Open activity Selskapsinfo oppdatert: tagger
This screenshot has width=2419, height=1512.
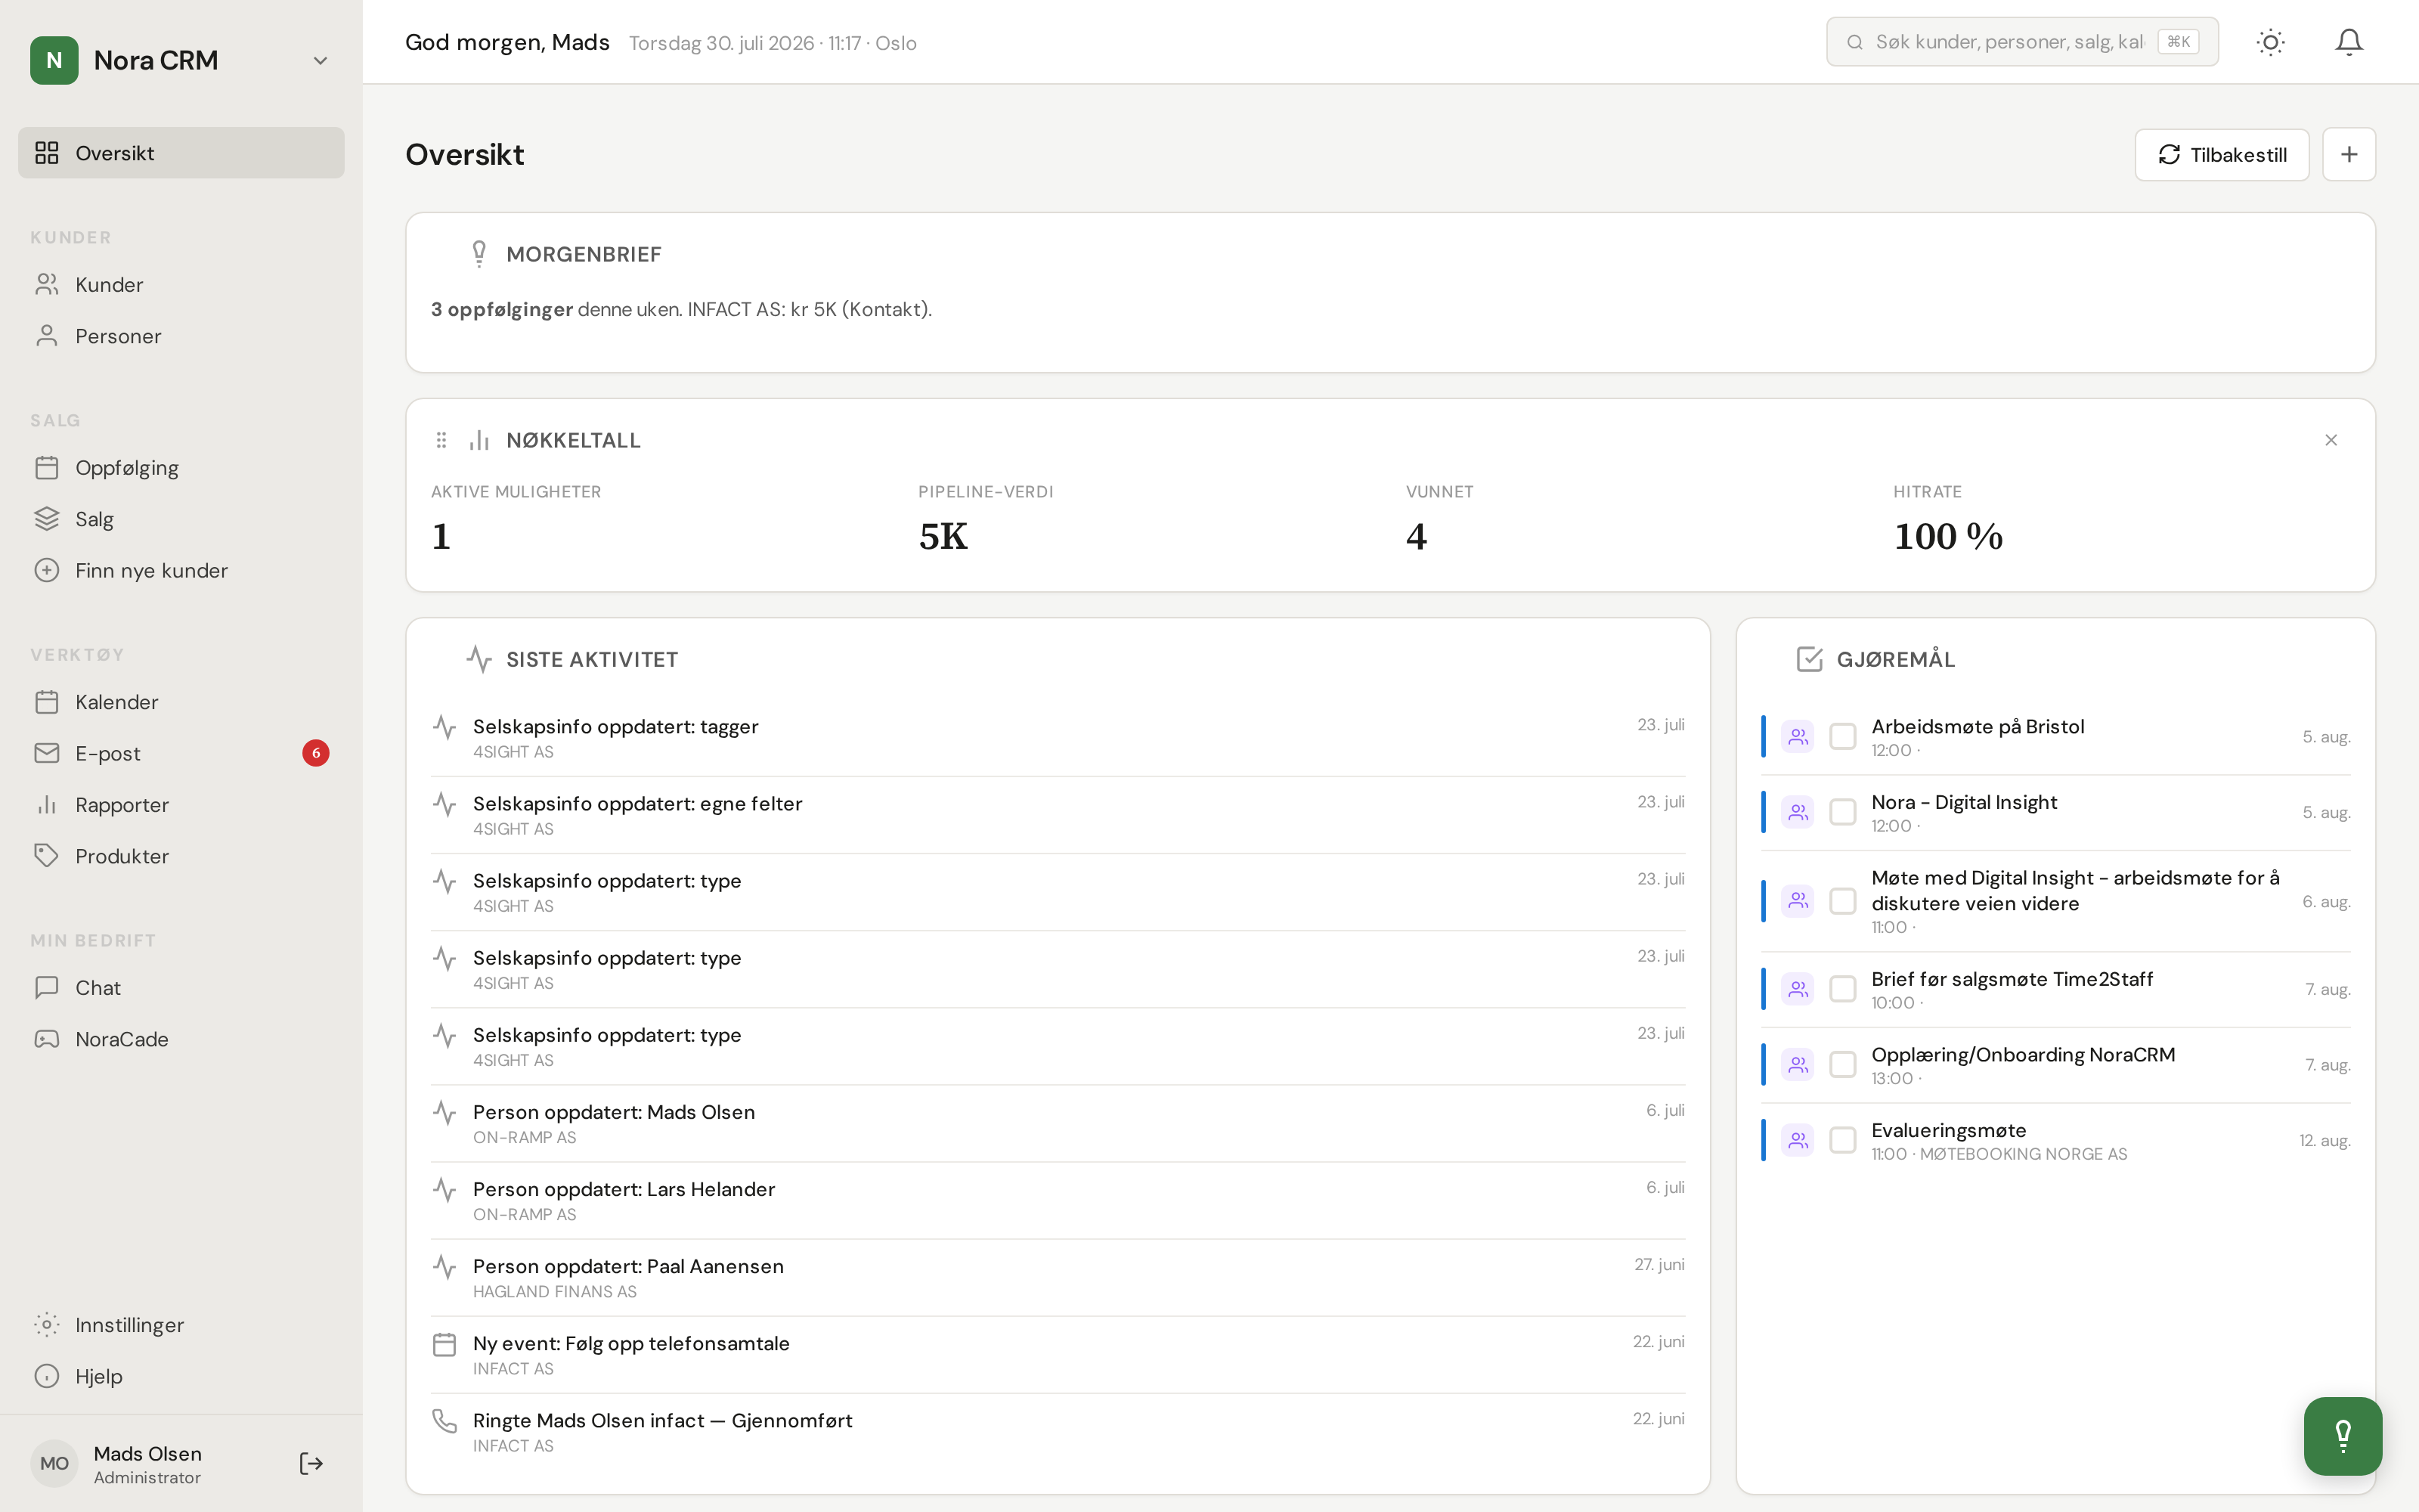1058,738
